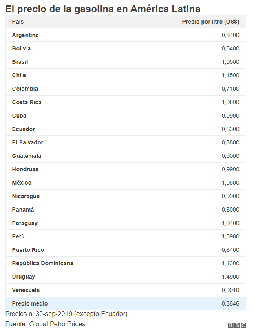
Task: Click the Puerto Rico country name
Action: pyautogui.click(x=28, y=250)
